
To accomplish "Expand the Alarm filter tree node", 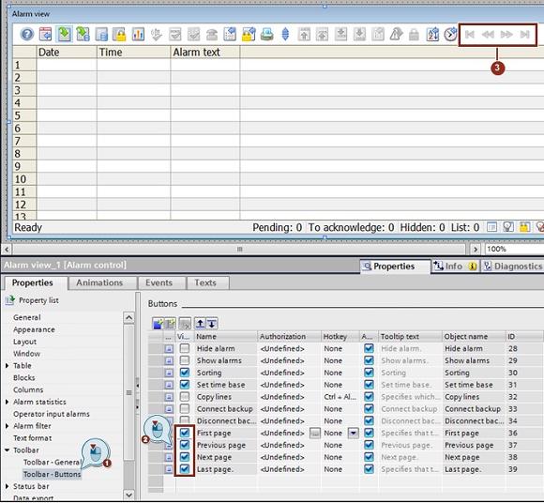I will (x=7, y=426).
